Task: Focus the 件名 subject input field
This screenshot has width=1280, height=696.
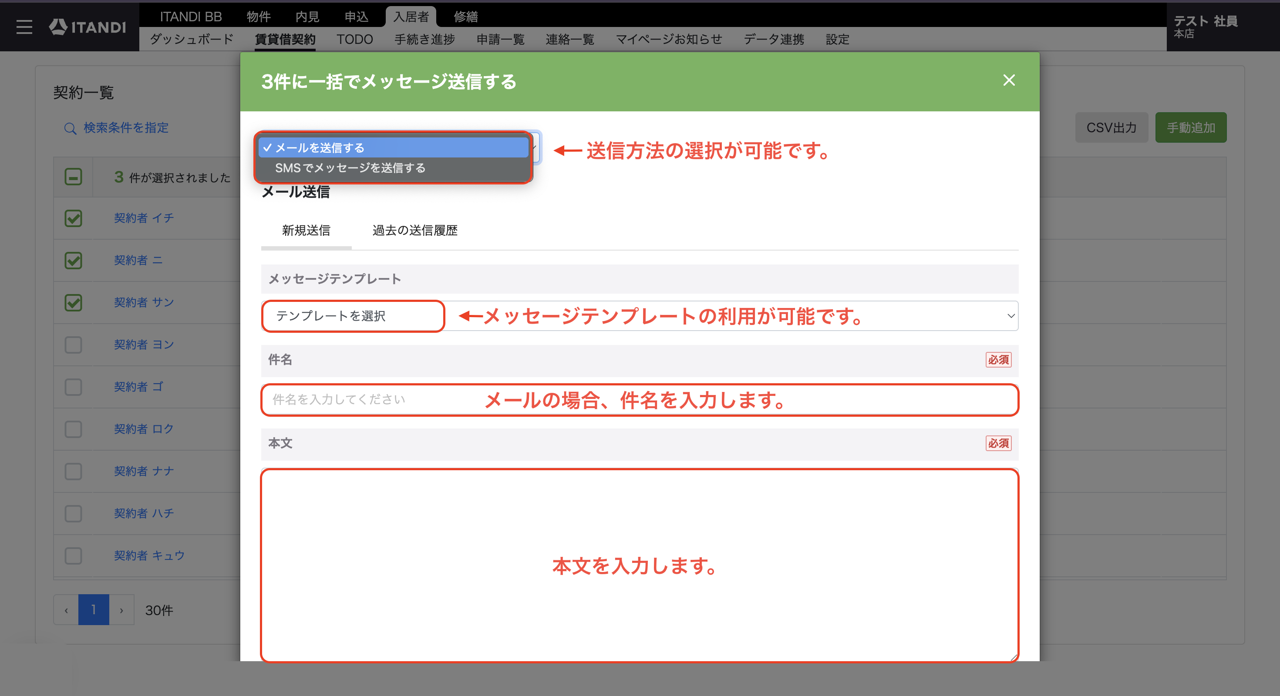Action: click(640, 400)
